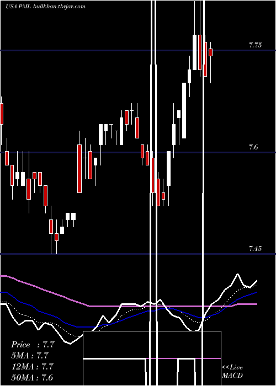Click the 7.75 price level label
Screen dimensions: 276x386
tap(255, 45)
